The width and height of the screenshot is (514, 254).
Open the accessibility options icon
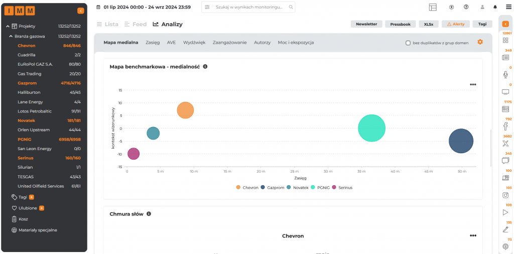pyautogui.click(x=452, y=7)
